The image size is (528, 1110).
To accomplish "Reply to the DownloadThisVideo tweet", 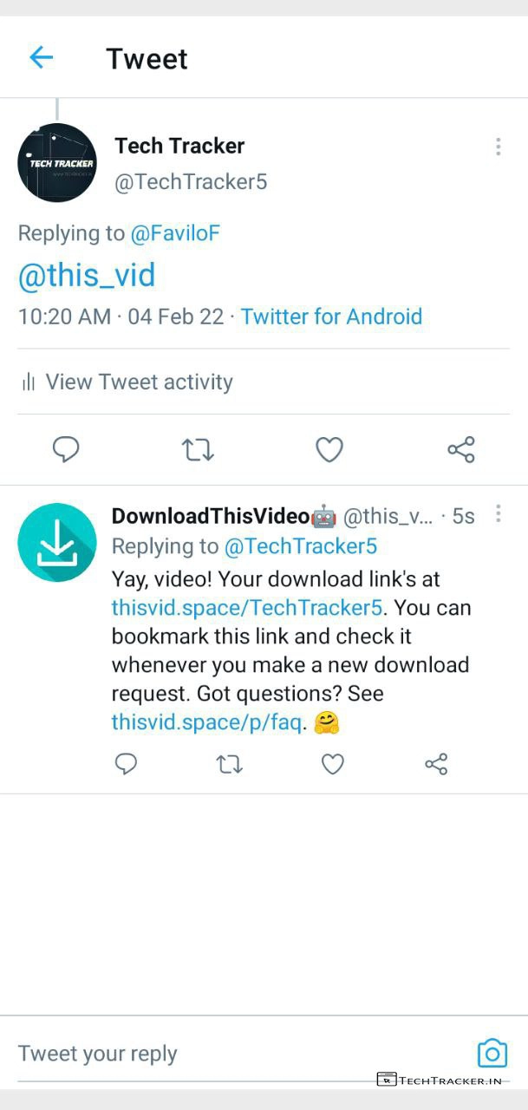I will click(x=127, y=764).
